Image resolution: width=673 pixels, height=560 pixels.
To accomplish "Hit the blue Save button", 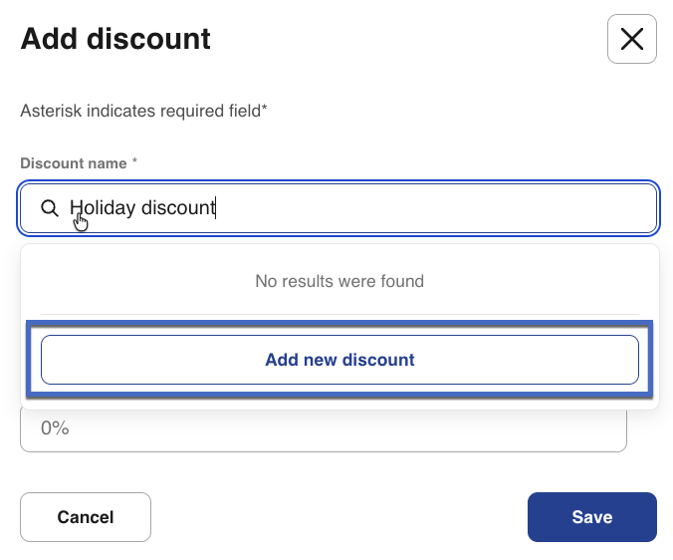I will tap(591, 517).
